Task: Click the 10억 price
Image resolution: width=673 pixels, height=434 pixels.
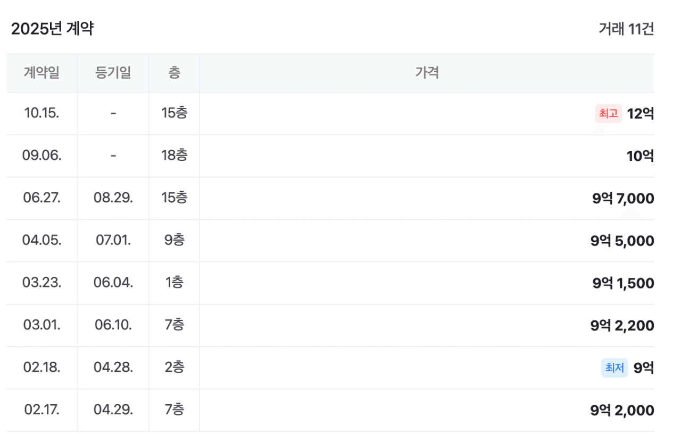Action: [x=640, y=156]
